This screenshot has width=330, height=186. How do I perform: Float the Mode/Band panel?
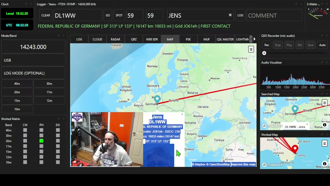[x=58, y=36]
